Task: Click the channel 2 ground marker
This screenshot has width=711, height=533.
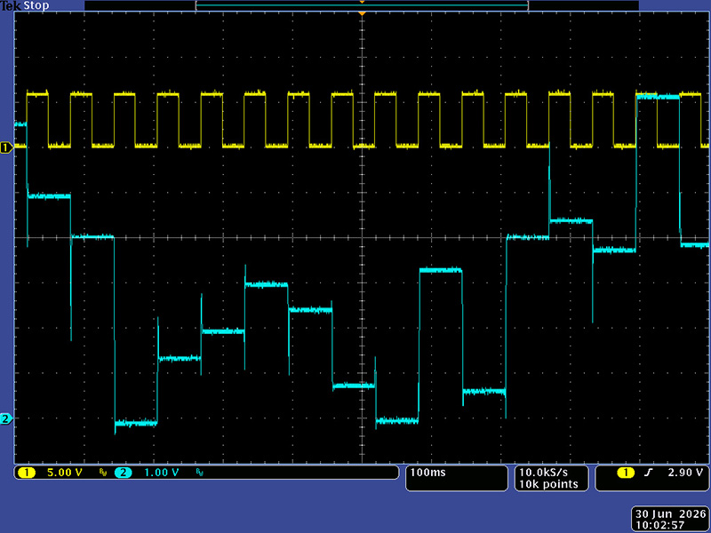Action: coord(6,418)
